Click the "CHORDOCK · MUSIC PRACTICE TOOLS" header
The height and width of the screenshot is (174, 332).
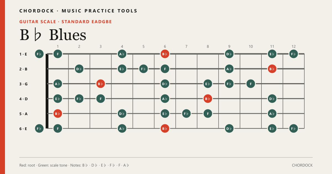pyautogui.click(x=78, y=11)
